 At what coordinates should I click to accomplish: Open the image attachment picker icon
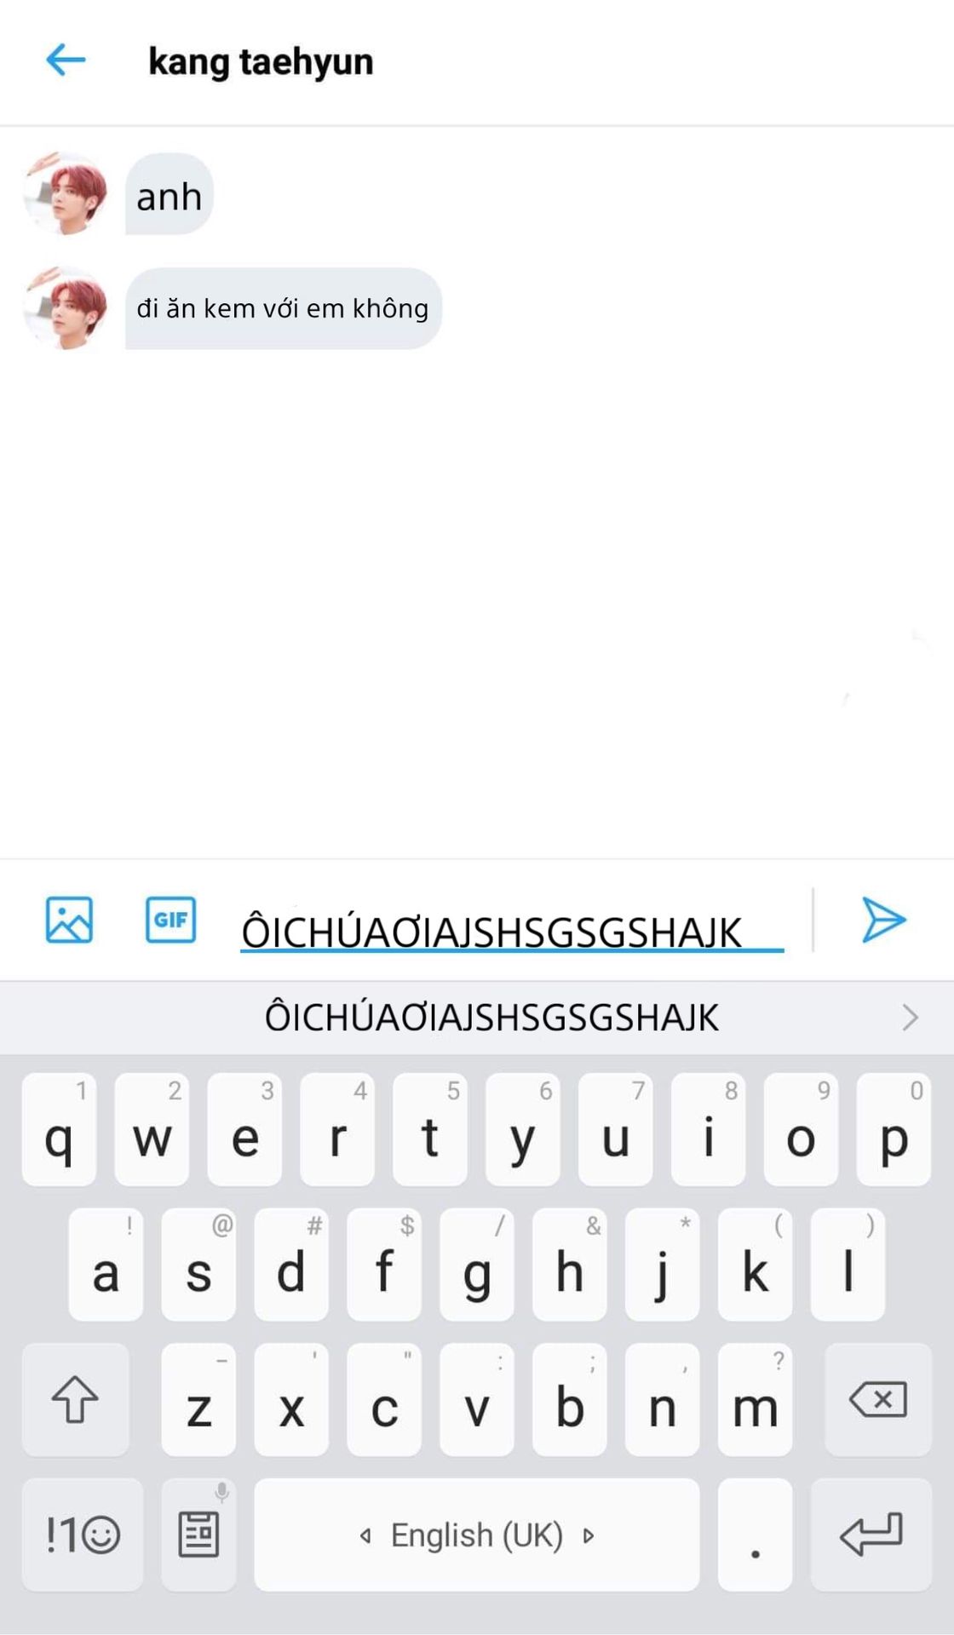(x=69, y=920)
